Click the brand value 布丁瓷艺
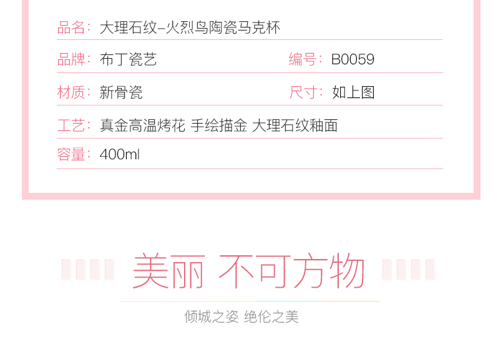 (128, 59)
